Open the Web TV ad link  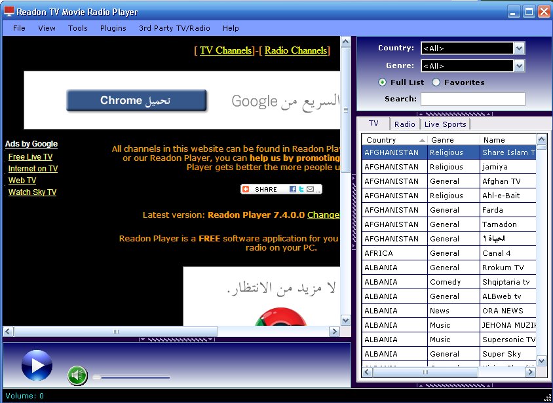22,181
